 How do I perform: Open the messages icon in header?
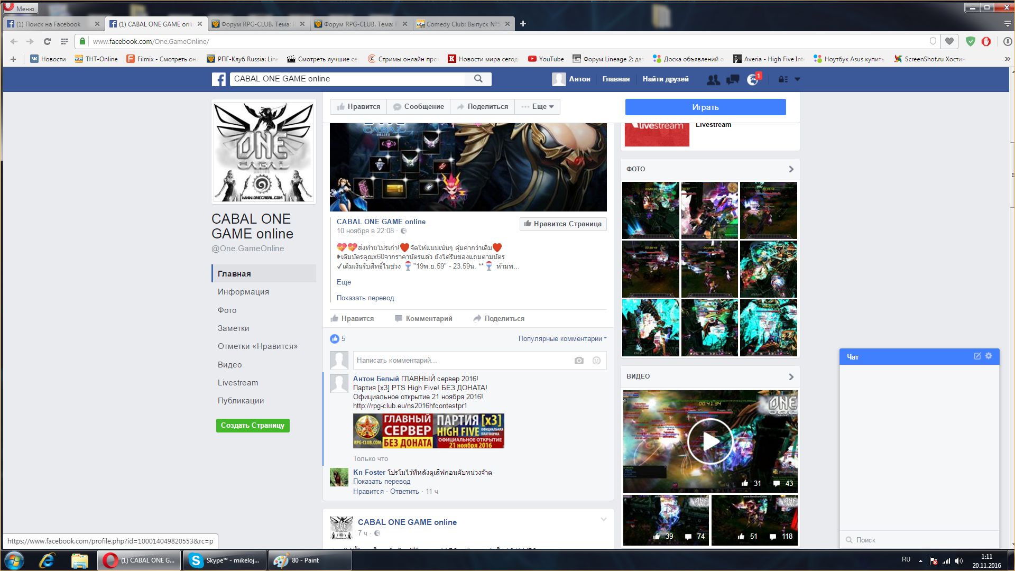click(x=733, y=79)
